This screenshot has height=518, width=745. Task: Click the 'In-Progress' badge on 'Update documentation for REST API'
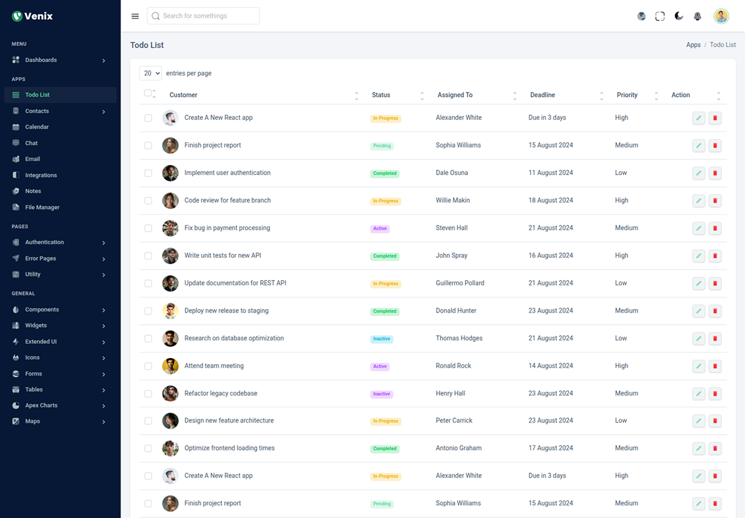pyautogui.click(x=385, y=283)
